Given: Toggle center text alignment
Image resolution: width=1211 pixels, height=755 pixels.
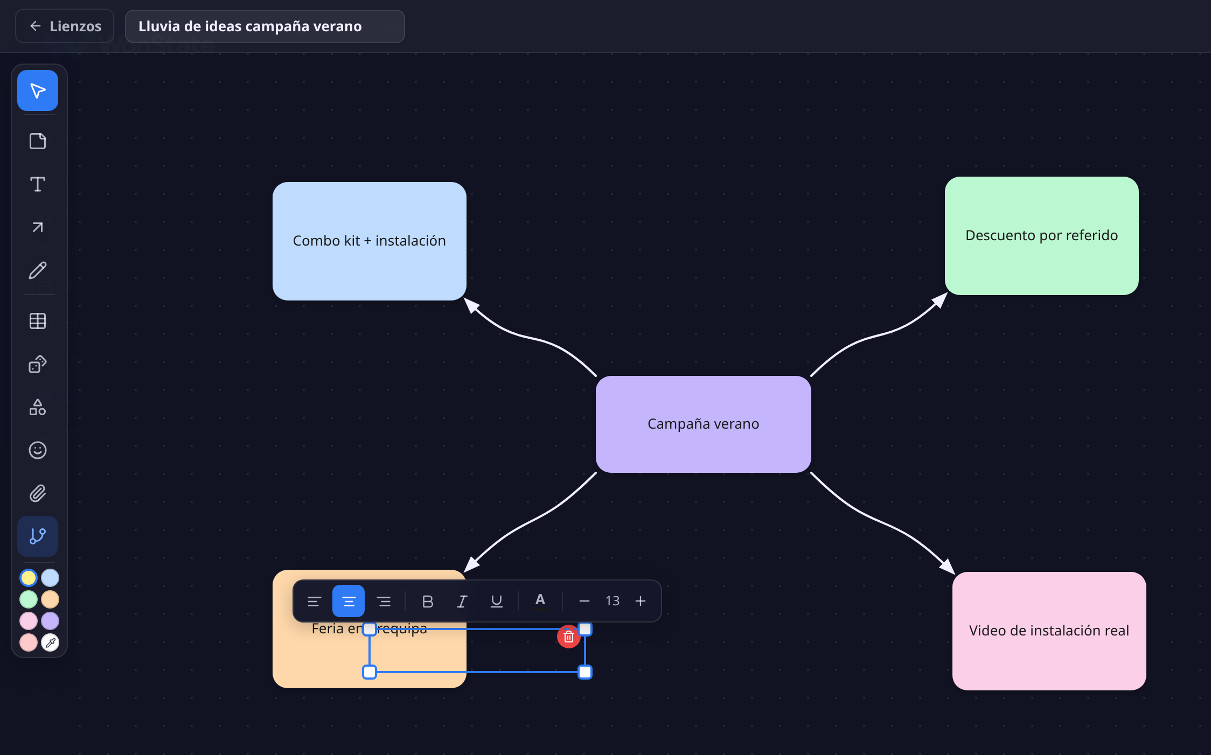Looking at the screenshot, I should (x=349, y=601).
